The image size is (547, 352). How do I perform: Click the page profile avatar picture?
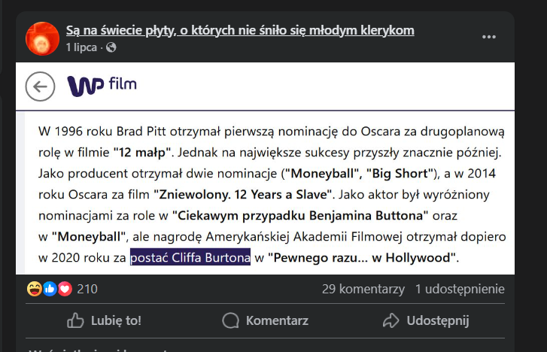click(x=41, y=38)
